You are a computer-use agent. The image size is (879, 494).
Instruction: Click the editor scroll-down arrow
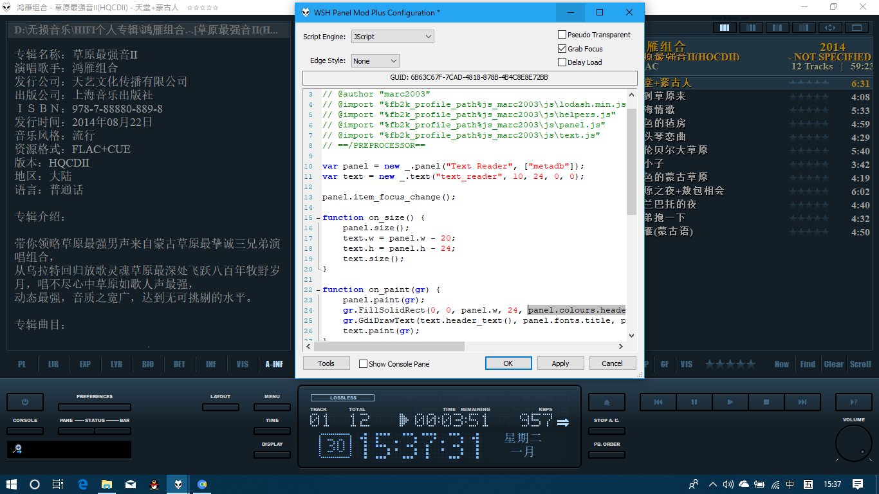coord(631,335)
